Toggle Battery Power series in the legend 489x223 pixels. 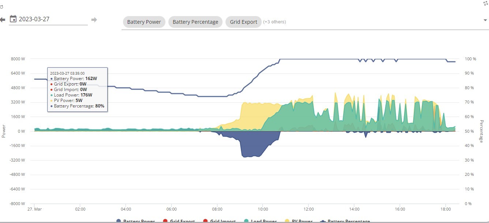pyautogui.click(x=135, y=221)
